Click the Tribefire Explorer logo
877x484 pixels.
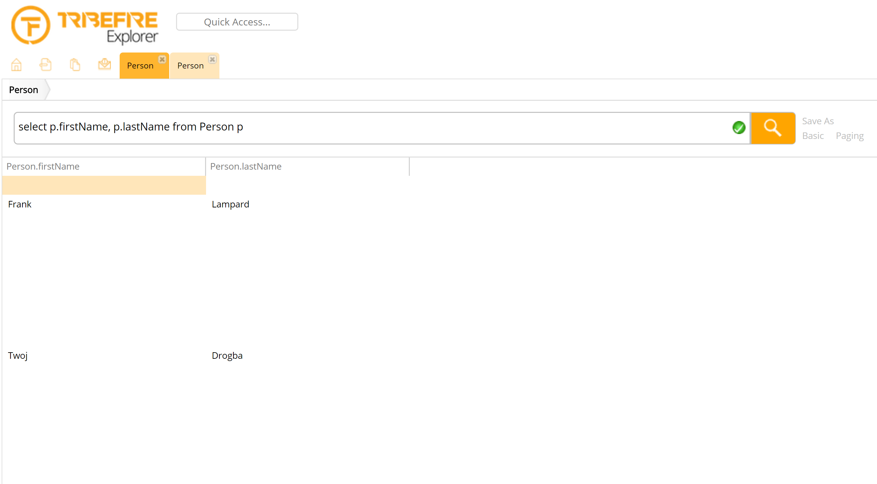[x=85, y=25]
